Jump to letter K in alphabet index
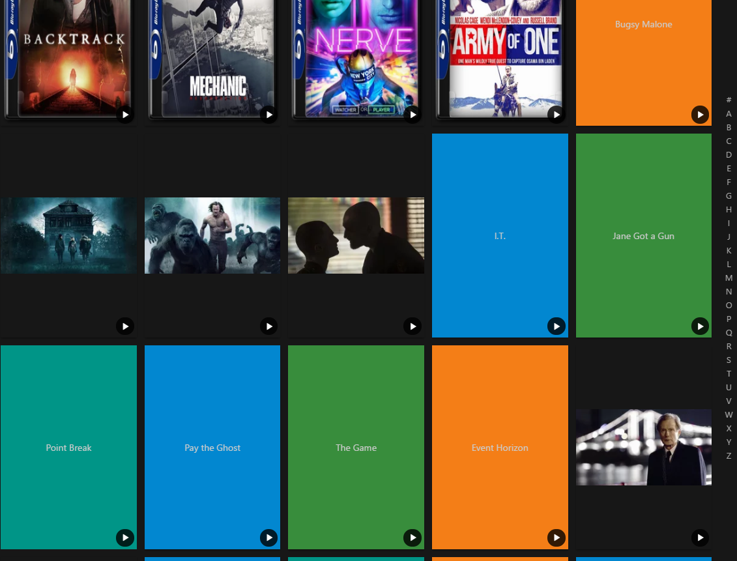The image size is (737, 561). [x=729, y=250]
